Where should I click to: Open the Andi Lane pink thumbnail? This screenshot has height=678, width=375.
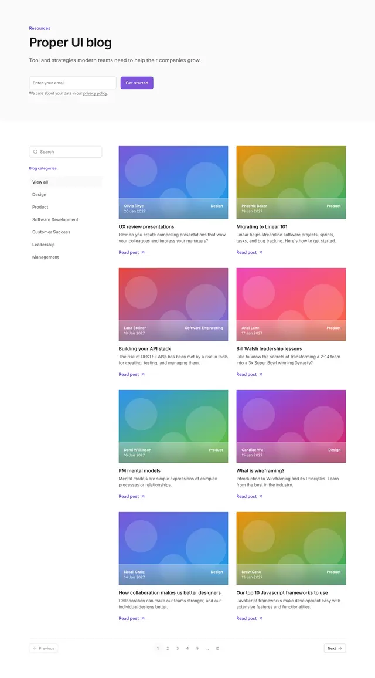pyautogui.click(x=291, y=304)
